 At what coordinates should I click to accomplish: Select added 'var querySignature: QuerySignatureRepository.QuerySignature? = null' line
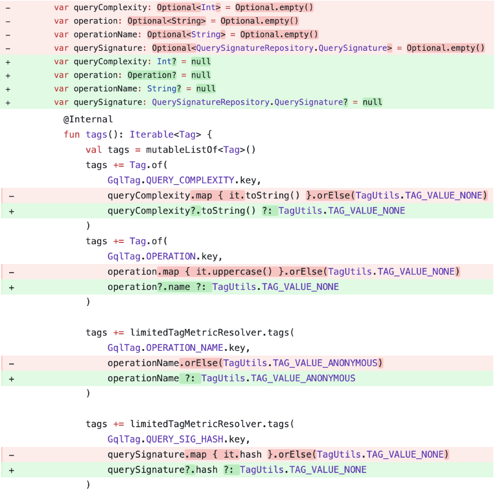coord(247,102)
